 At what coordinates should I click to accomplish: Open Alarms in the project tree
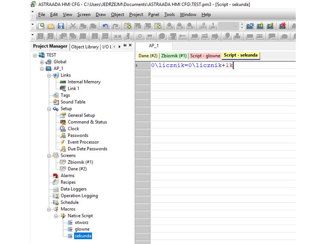point(68,176)
